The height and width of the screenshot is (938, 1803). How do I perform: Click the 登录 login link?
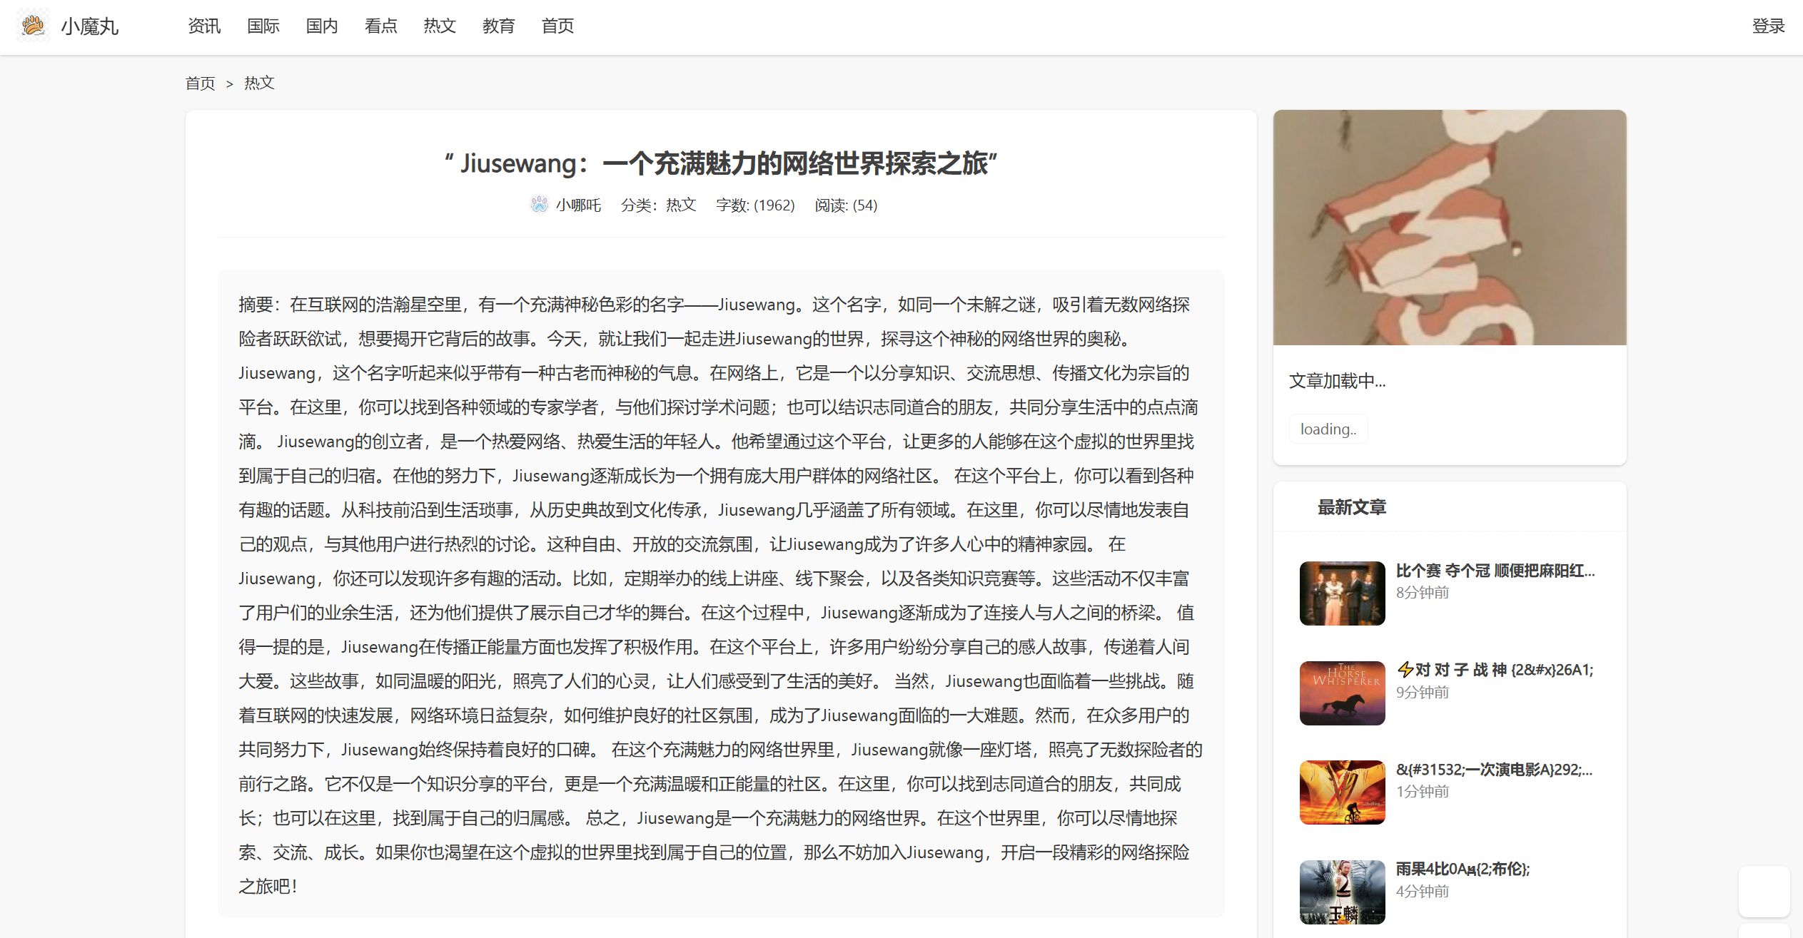1768,26
